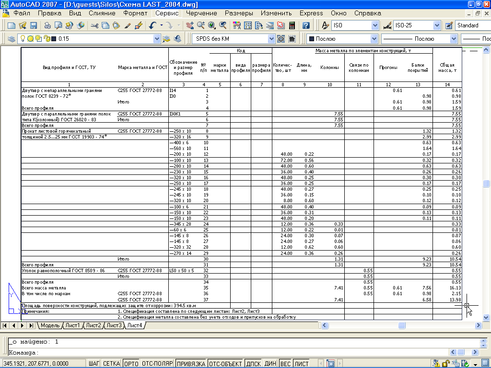The image size is (491, 368).
Task: Open the Text Style manager icon
Action: [325, 25]
